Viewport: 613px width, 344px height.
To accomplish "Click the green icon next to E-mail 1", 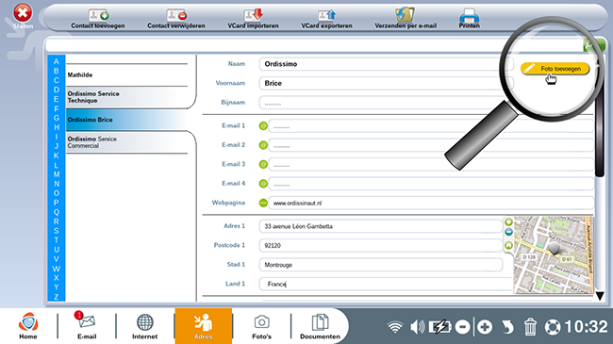I will click(263, 126).
